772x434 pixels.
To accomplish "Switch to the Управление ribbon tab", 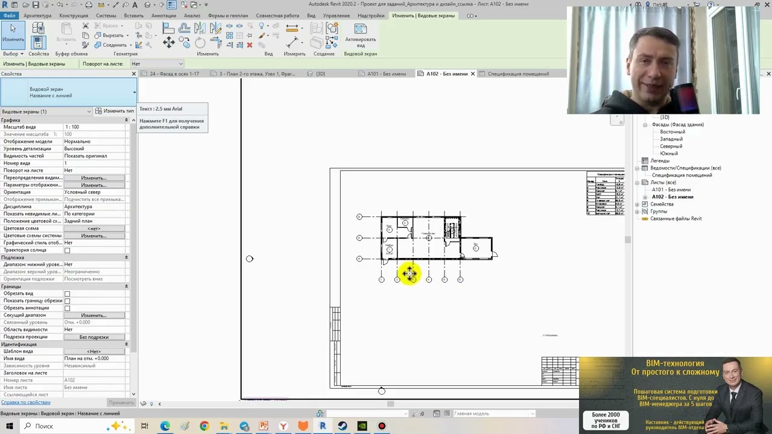I will (336, 16).
